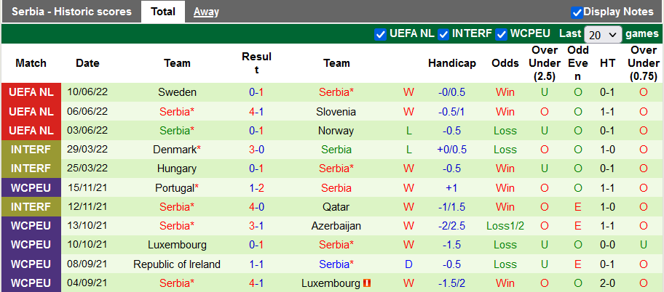Screen dimensions: 664x292
Task: Click the red card icon beside Luxembourg
Action: coord(368,283)
